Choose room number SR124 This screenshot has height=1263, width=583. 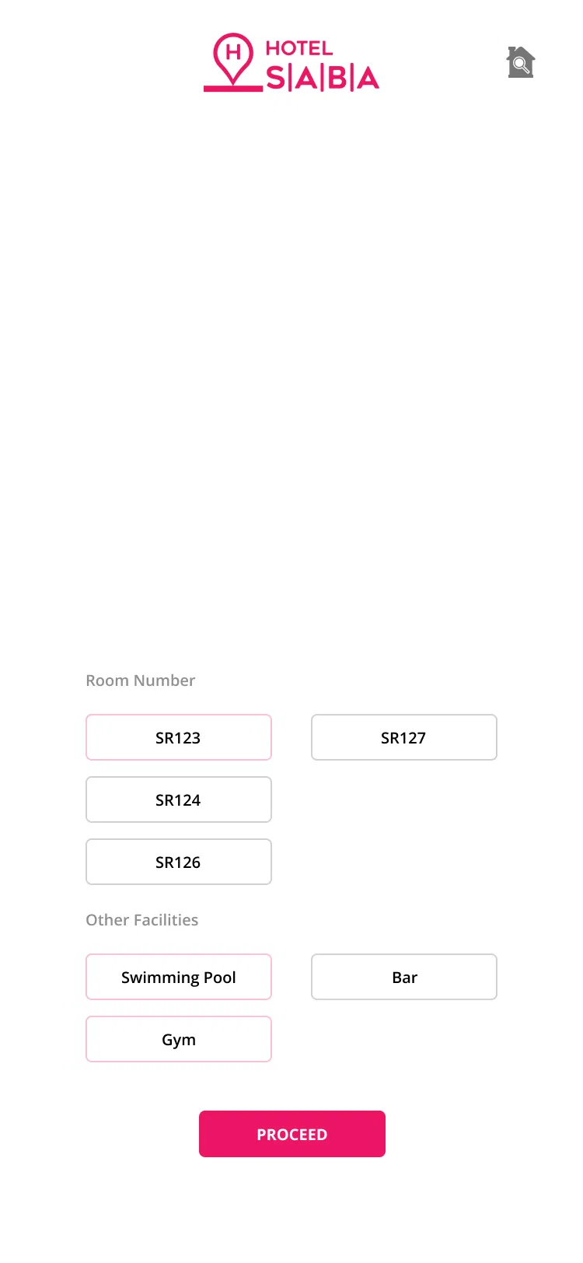178,799
